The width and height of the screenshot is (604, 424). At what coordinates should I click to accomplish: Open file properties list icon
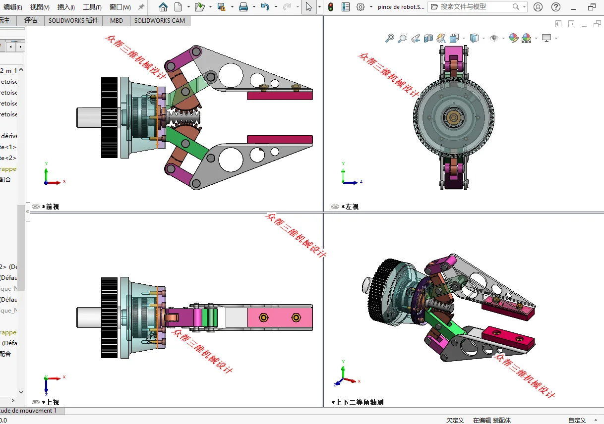[x=346, y=7]
